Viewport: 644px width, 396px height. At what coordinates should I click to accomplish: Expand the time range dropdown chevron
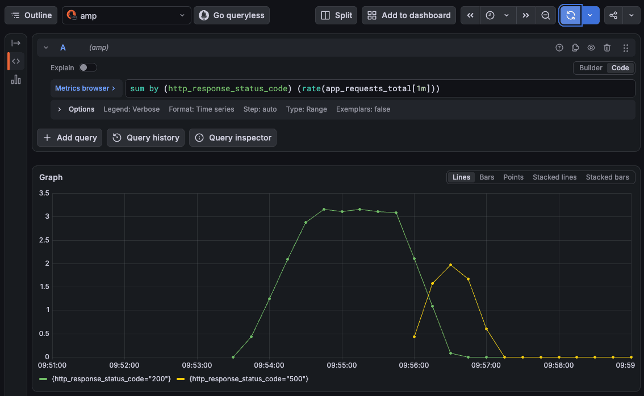tap(507, 15)
